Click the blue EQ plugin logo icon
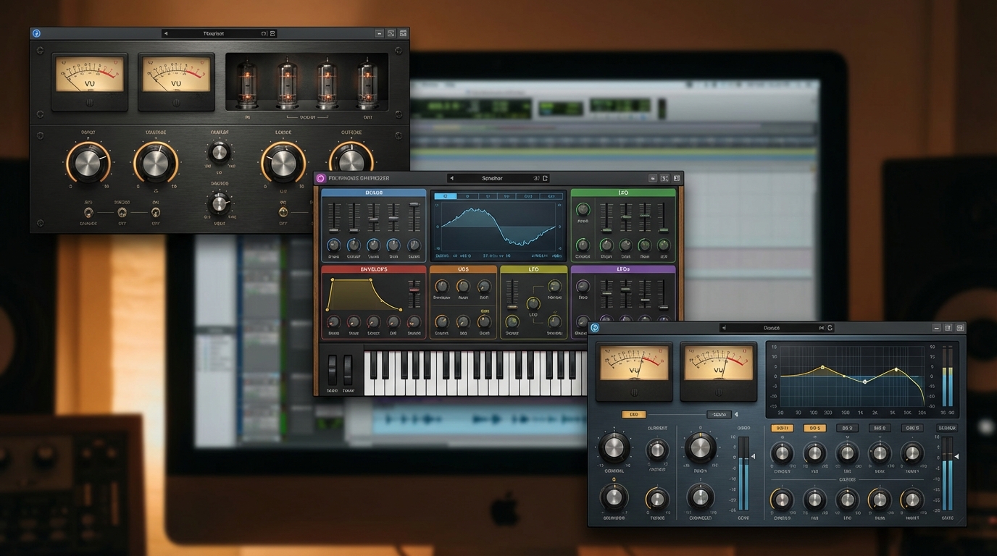 click(595, 327)
